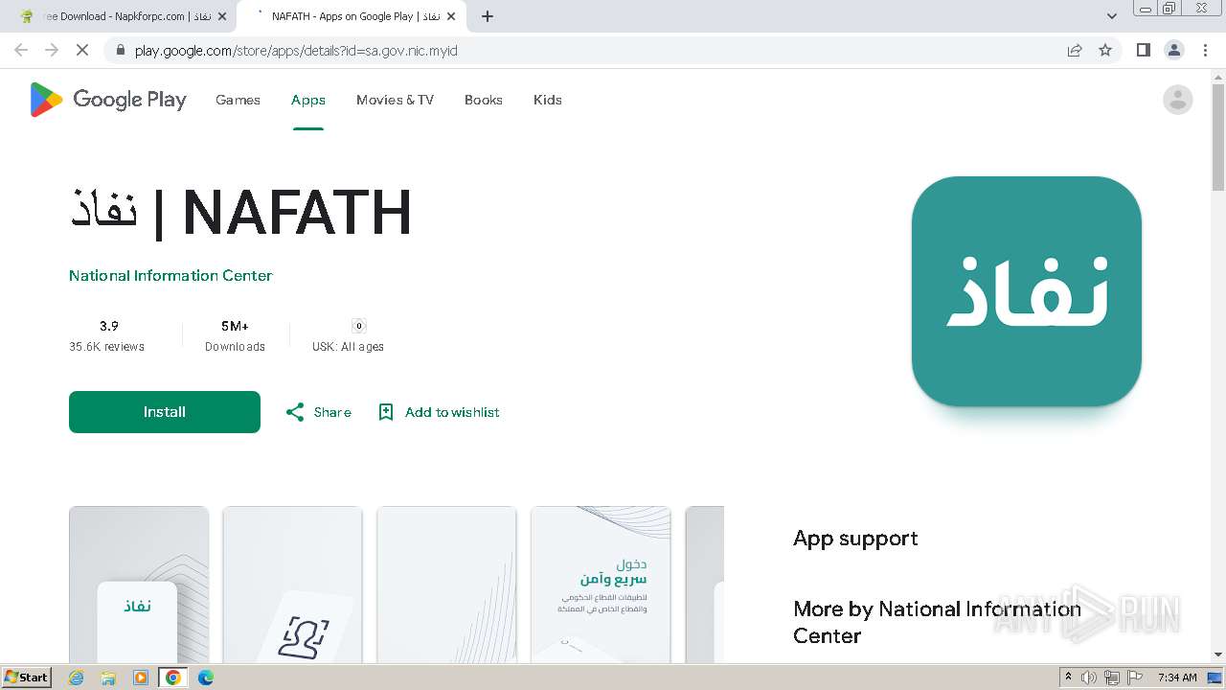Viewport: 1226px width, 690px height.
Task: Open the National Information Center developer link
Action: (x=170, y=275)
